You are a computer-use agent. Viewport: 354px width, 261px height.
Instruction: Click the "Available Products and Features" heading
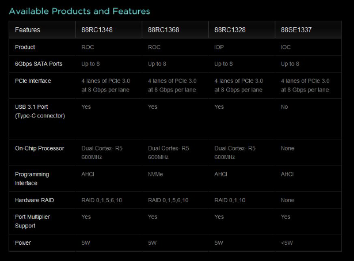pos(79,11)
